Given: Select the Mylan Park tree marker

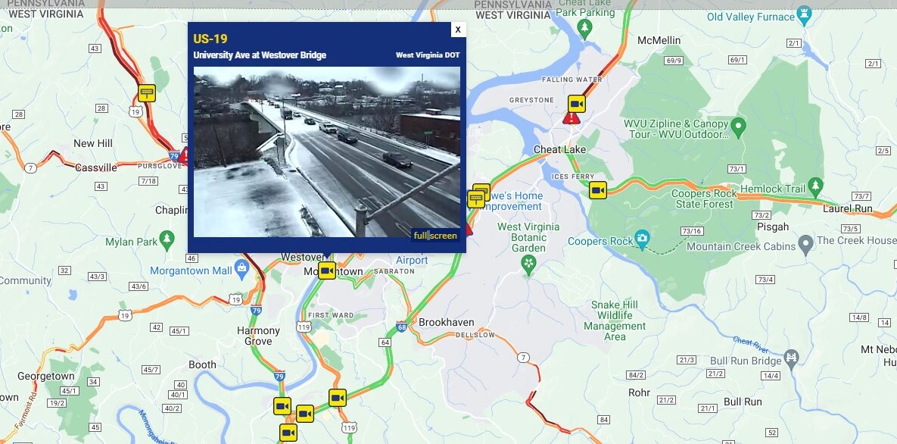Looking at the screenshot, I should (x=167, y=239).
